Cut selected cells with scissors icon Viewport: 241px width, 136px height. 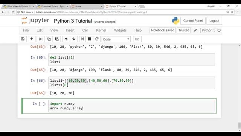[x=41, y=39]
